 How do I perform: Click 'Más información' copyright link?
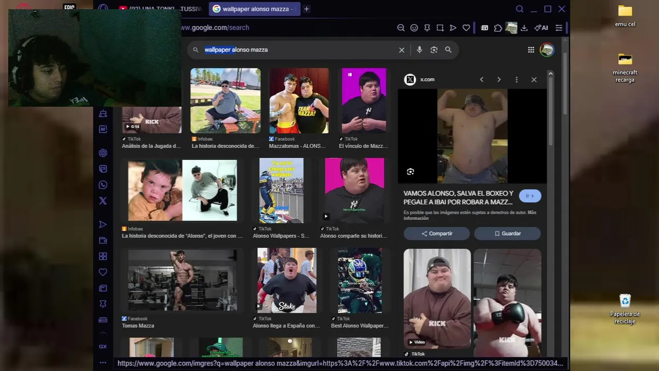(470, 215)
